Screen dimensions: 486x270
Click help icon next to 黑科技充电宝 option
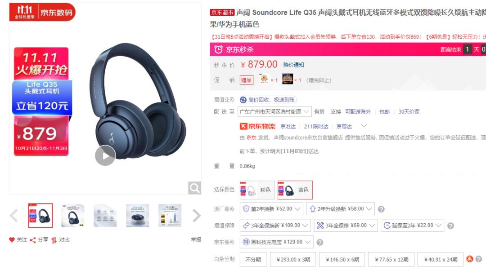click(320, 243)
